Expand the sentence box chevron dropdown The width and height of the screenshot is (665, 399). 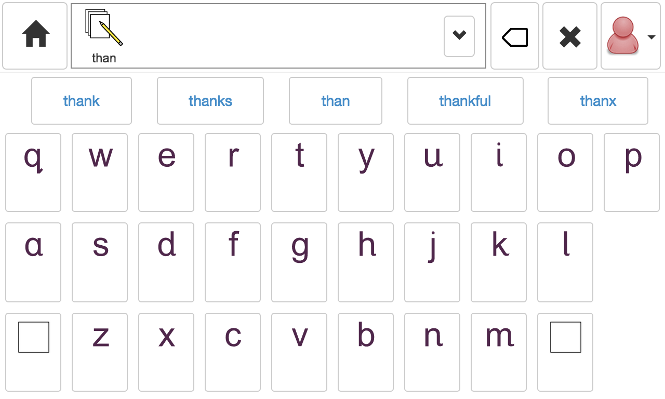[x=459, y=36]
